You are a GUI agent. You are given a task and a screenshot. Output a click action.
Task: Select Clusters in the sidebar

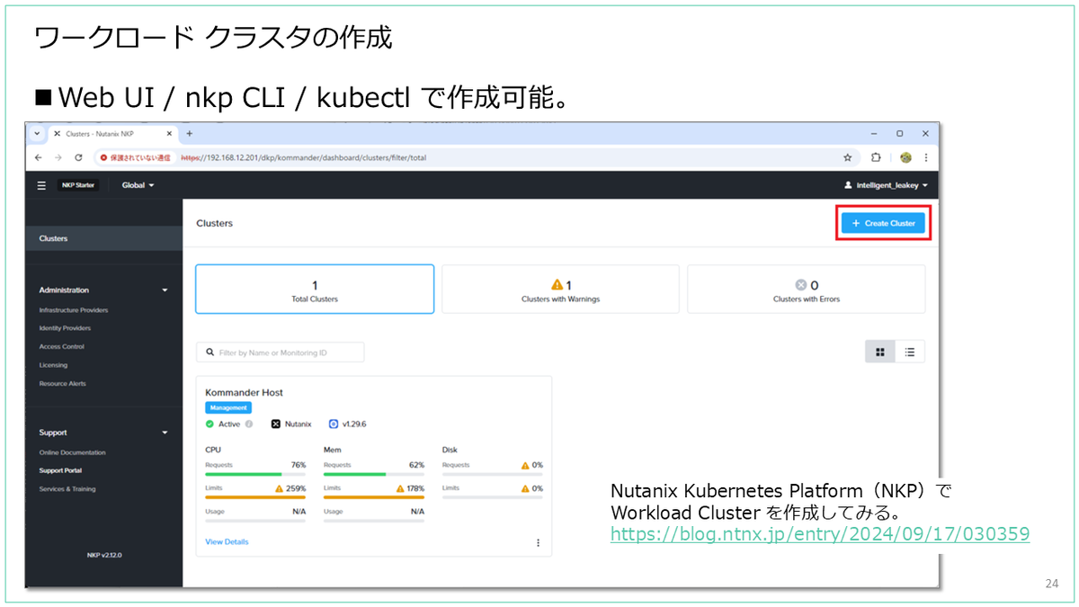[x=103, y=238]
